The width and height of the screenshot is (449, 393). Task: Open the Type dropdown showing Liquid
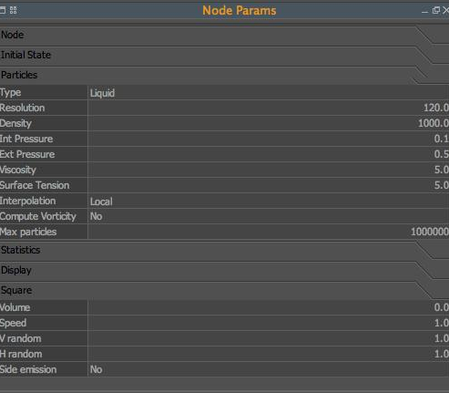click(x=269, y=93)
